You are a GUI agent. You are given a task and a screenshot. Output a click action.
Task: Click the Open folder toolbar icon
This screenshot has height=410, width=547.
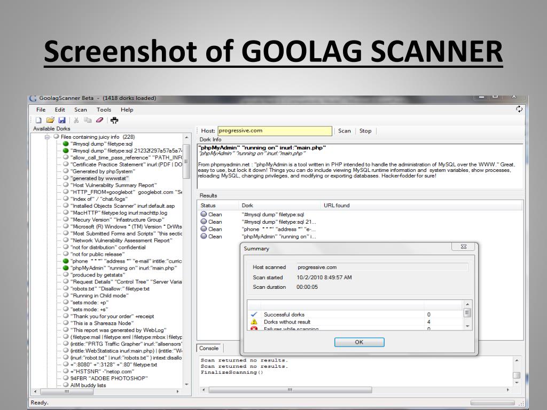[x=50, y=120]
